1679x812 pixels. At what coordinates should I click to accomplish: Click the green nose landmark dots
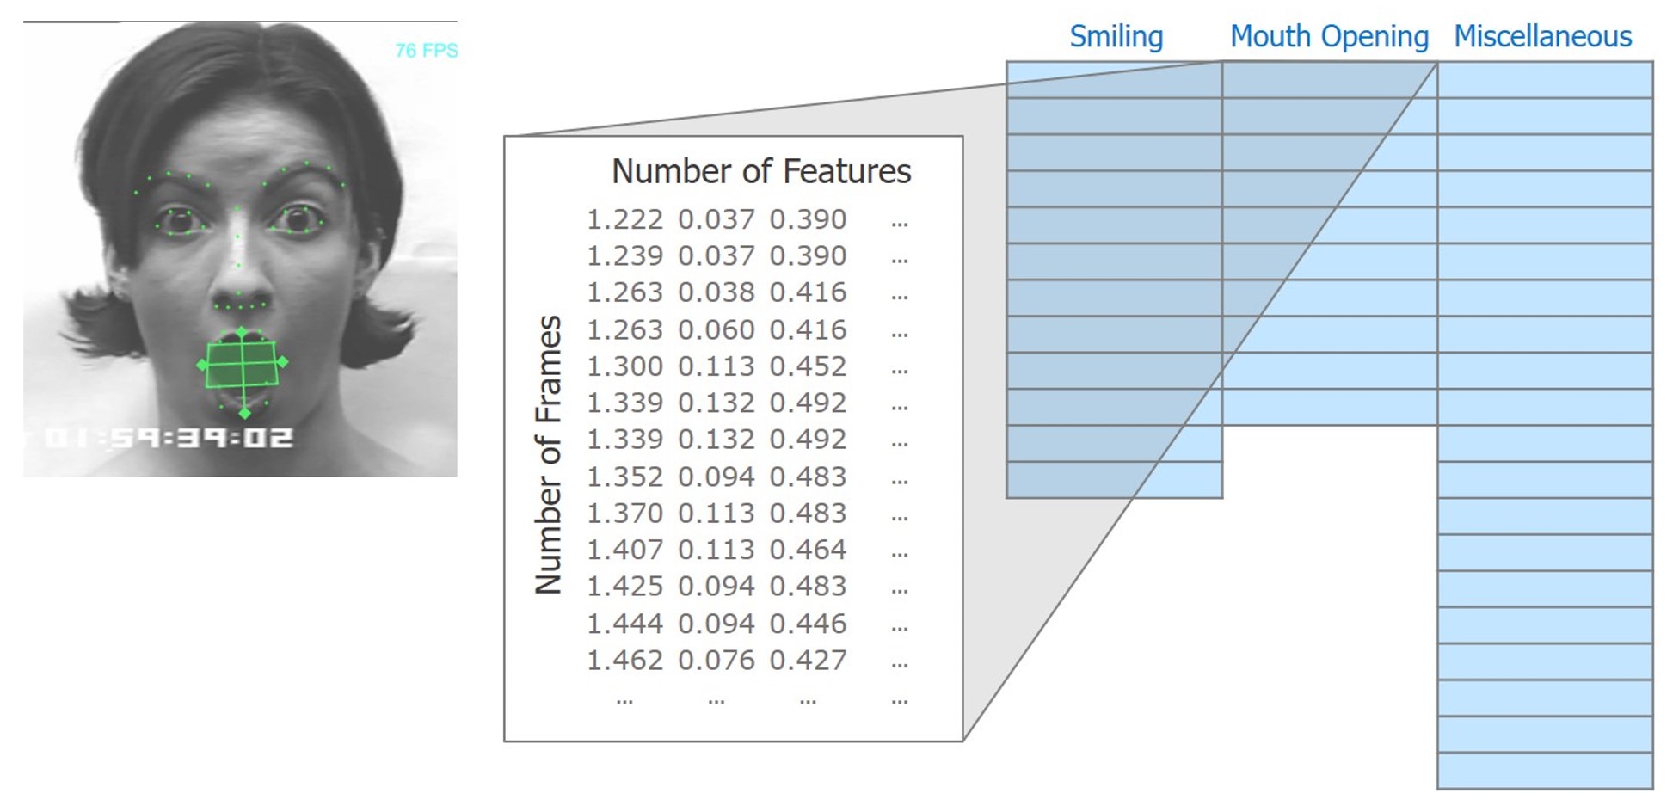[x=239, y=304]
